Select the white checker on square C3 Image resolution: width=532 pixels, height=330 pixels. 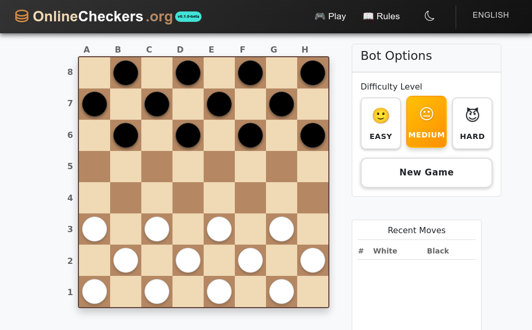(x=156, y=229)
